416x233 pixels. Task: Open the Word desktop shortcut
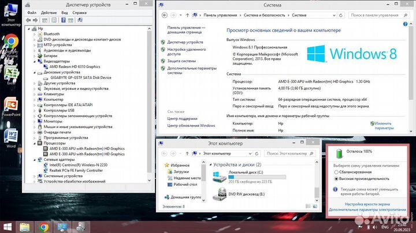[x=11, y=138]
